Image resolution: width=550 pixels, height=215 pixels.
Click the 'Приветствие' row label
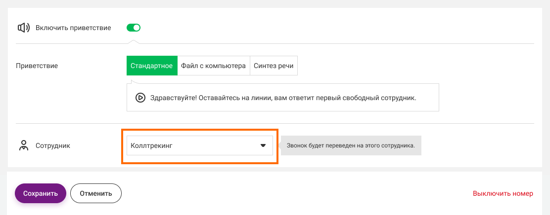click(x=37, y=66)
